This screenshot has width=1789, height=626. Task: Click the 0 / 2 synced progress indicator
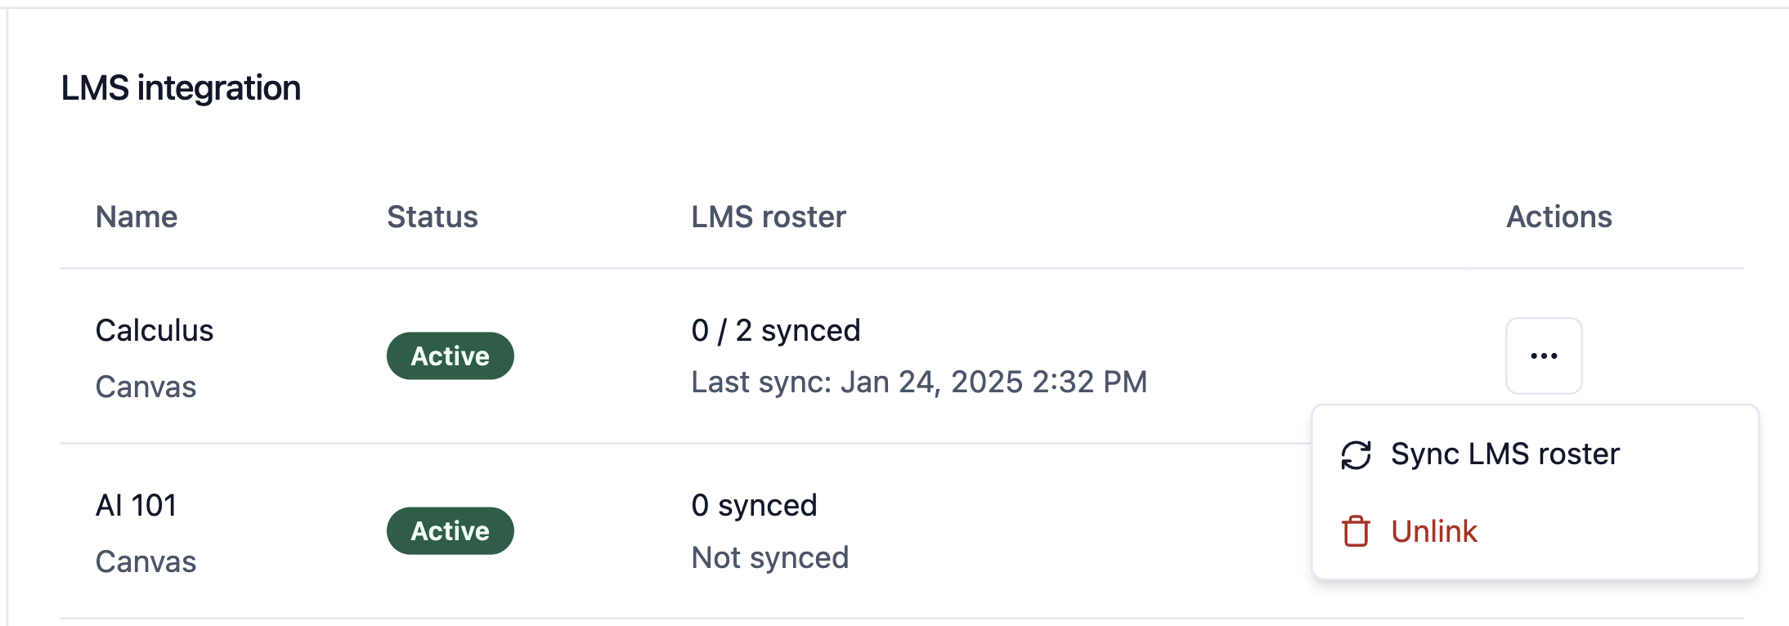click(775, 330)
